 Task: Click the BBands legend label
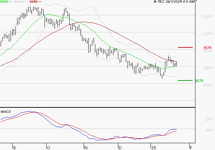click(19, 2)
